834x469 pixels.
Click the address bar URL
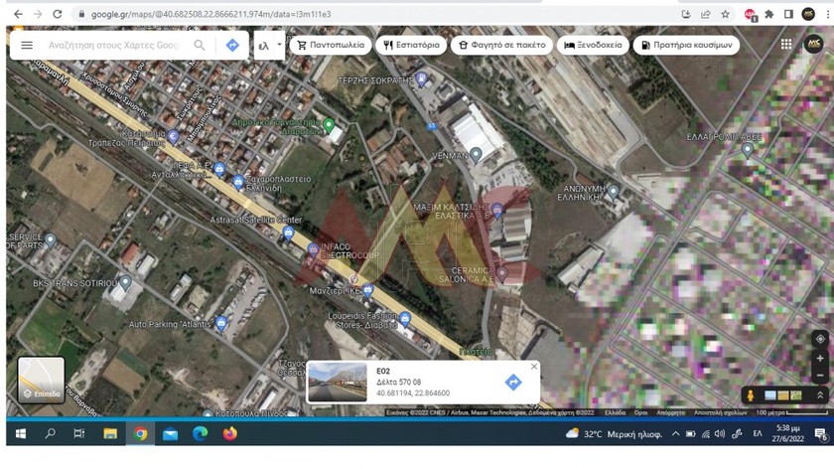point(210,14)
